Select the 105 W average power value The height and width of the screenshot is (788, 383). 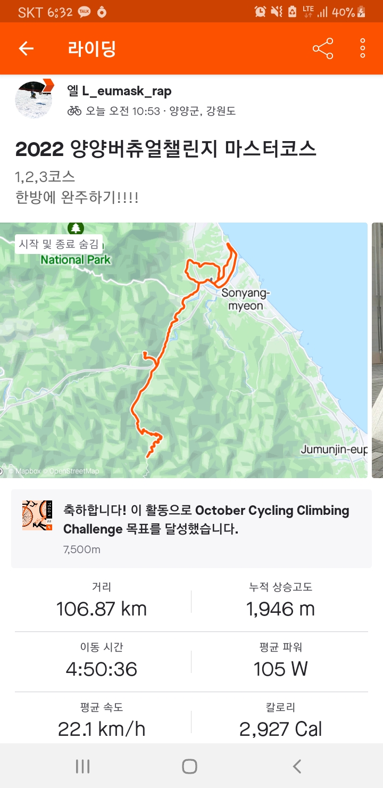280,669
